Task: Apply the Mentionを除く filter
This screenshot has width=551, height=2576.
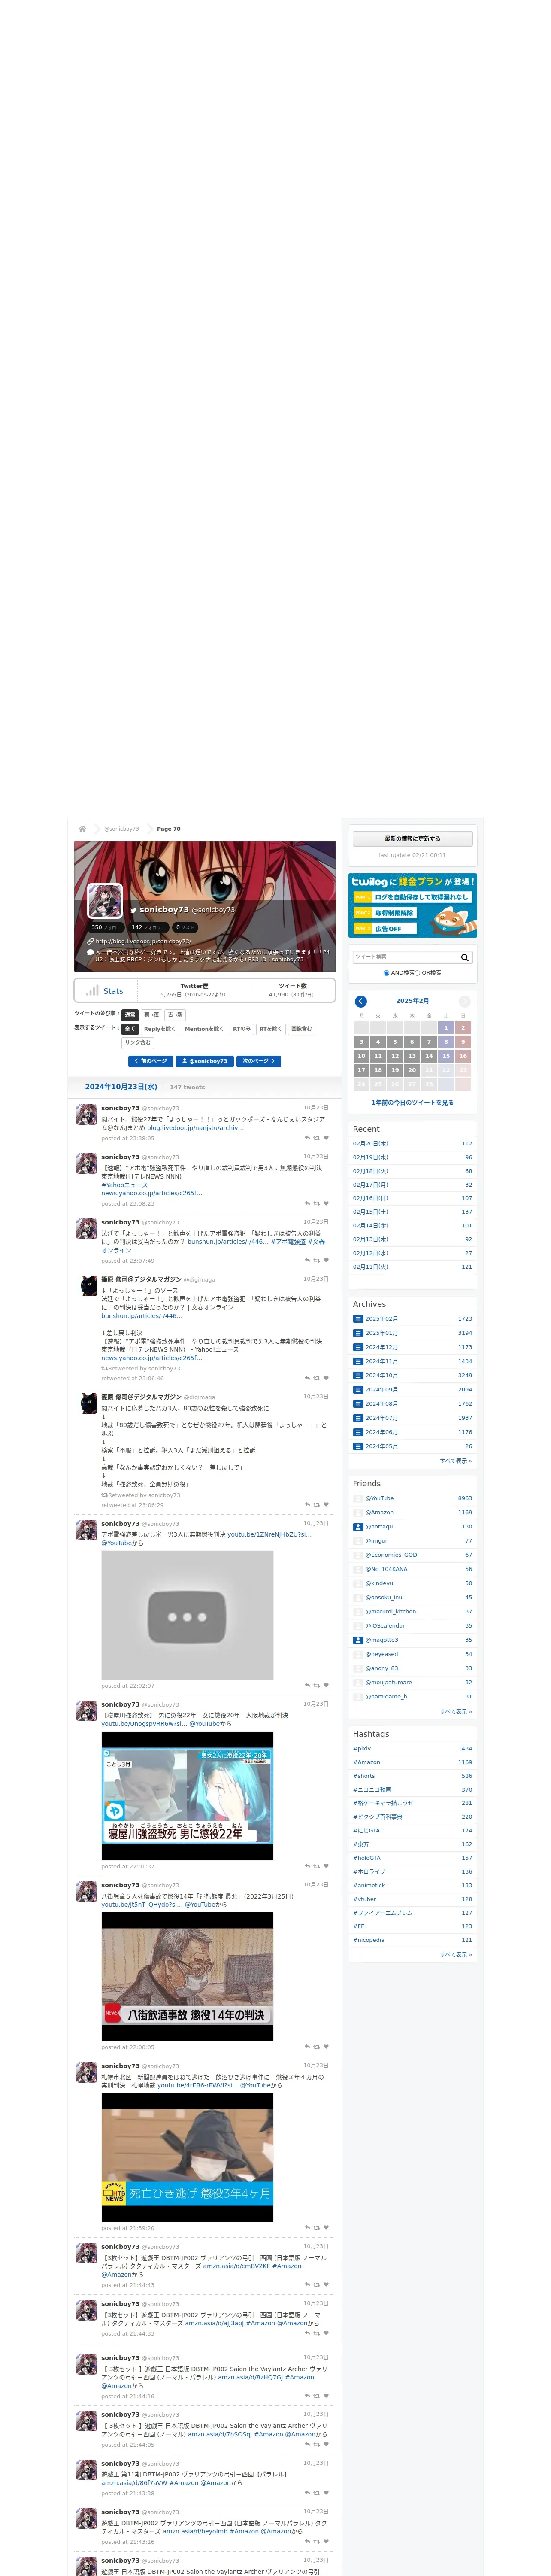Action: tap(204, 1029)
